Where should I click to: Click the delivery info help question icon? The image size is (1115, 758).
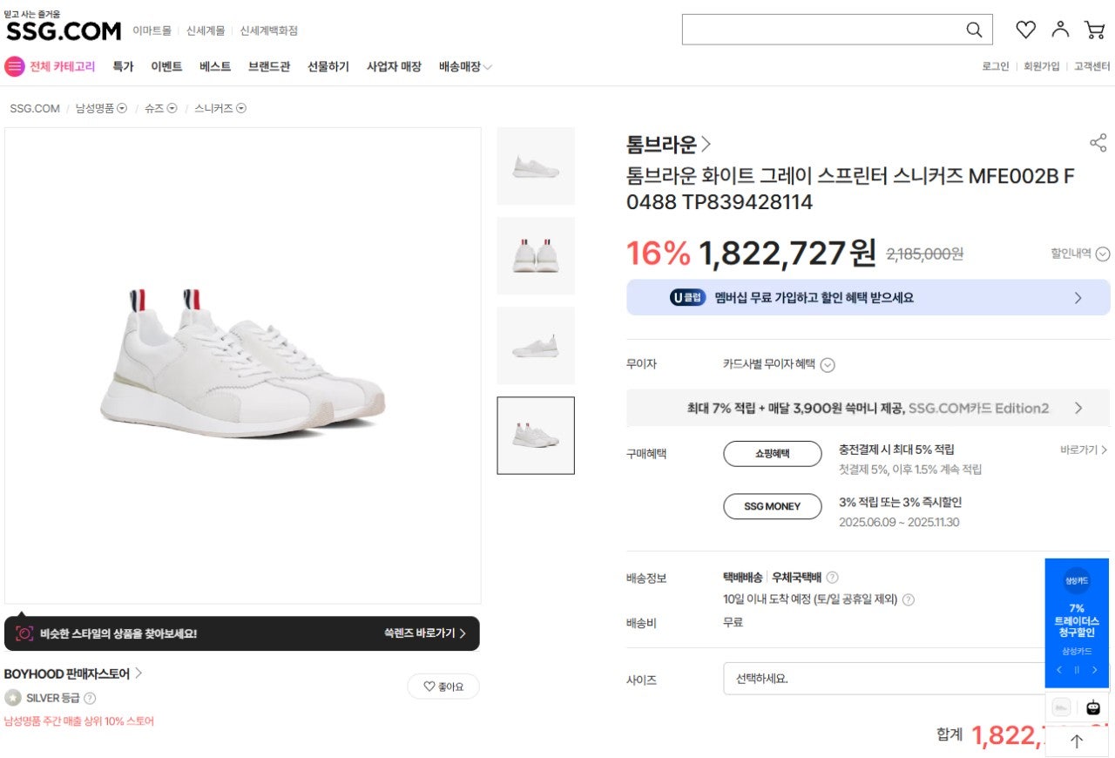(x=832, y=577)
